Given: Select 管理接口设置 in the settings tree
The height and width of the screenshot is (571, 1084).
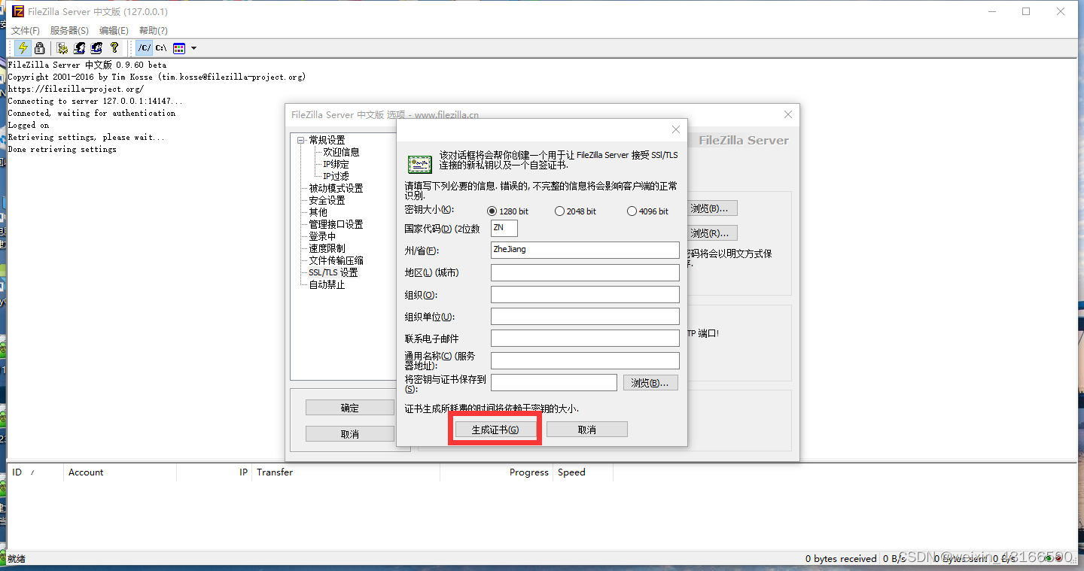Looking at the screenshot, I should (x=336, y=224).
